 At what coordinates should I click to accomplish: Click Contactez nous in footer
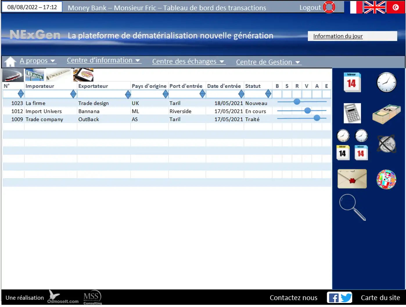293,298
